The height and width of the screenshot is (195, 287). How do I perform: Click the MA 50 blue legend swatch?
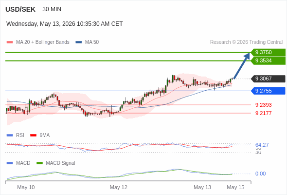click(78, 42)
